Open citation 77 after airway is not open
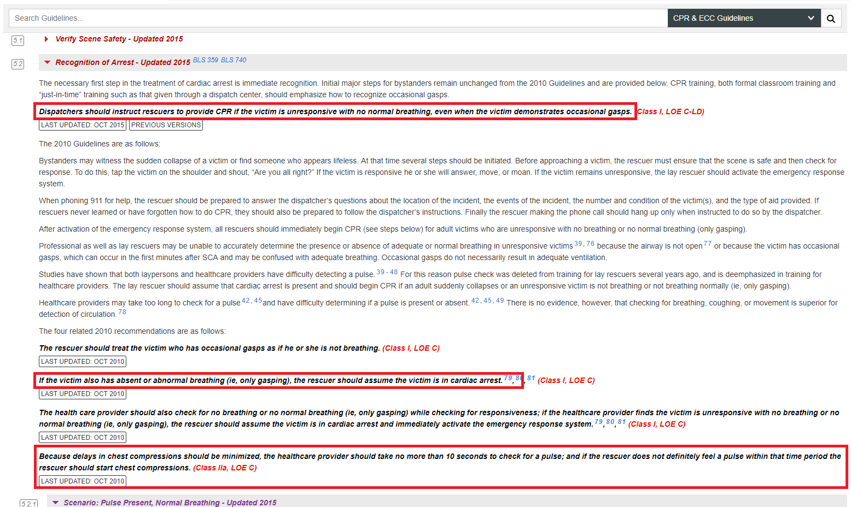The image size is (851, 507). click(708, 244)
